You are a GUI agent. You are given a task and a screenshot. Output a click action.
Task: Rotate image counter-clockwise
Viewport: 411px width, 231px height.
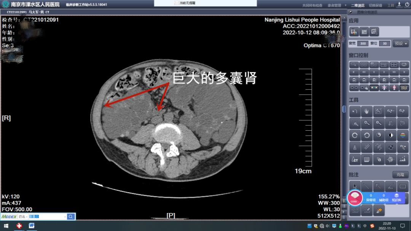coord(366,135)
